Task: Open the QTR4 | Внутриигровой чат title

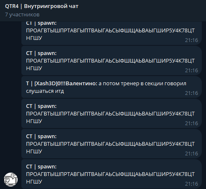Action: [x=42, y=6]
